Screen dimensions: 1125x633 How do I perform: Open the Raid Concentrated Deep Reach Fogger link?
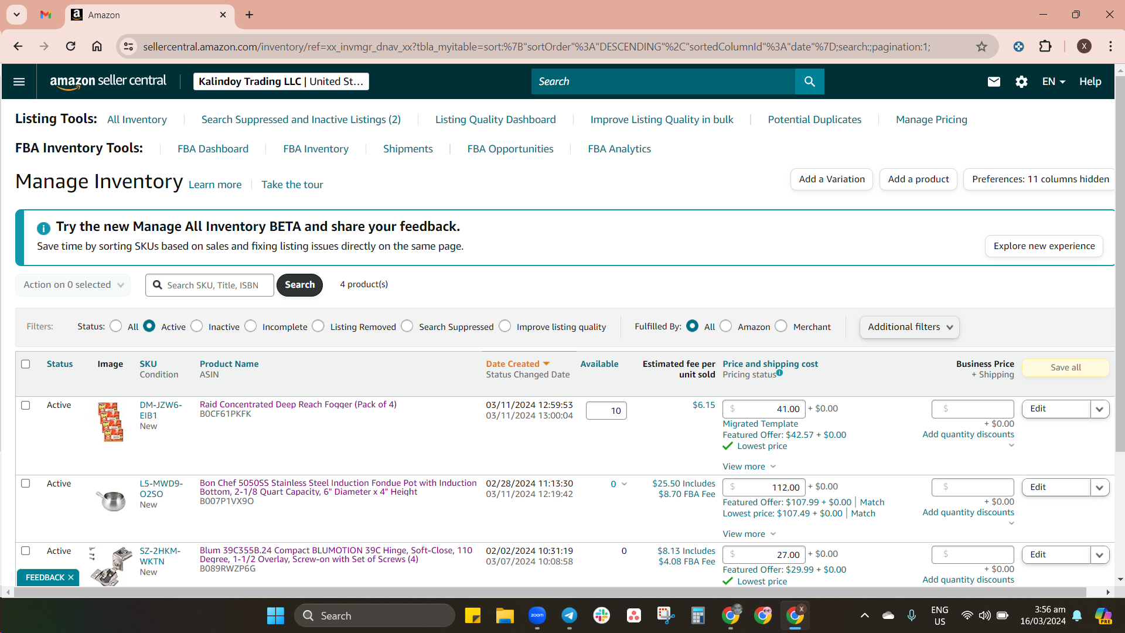click(x=298, y=404)
